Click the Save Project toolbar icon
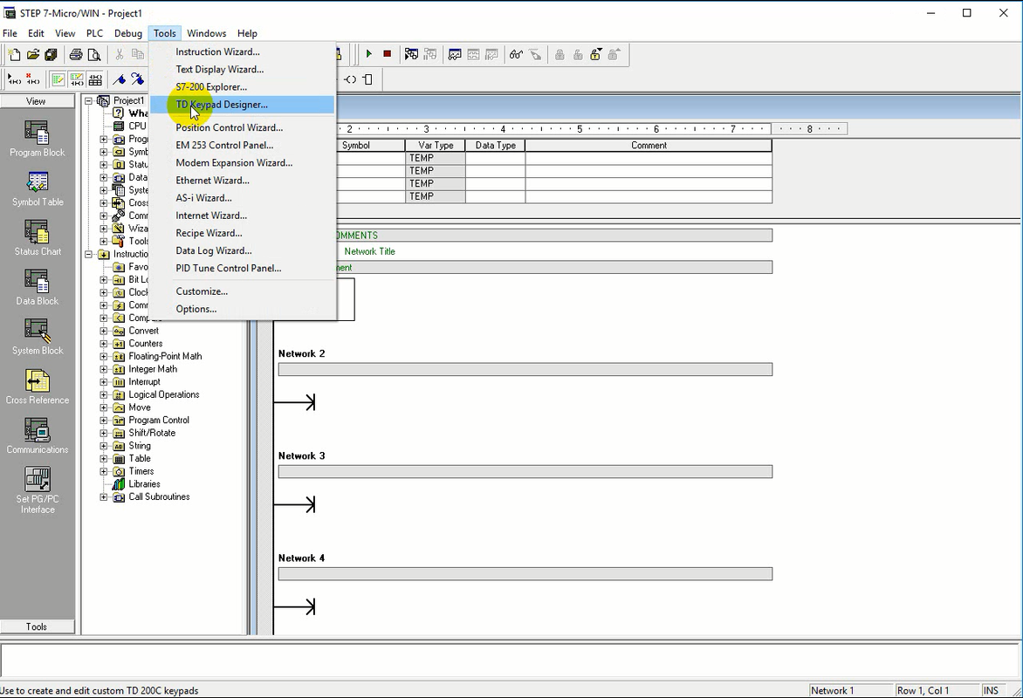The height and width of the screenshot is (698, 1023). tap(51, 55)
